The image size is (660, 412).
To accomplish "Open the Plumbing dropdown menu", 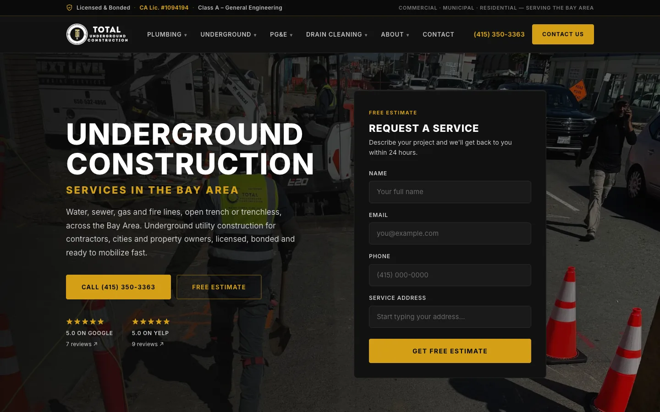I will coord(167,34).
